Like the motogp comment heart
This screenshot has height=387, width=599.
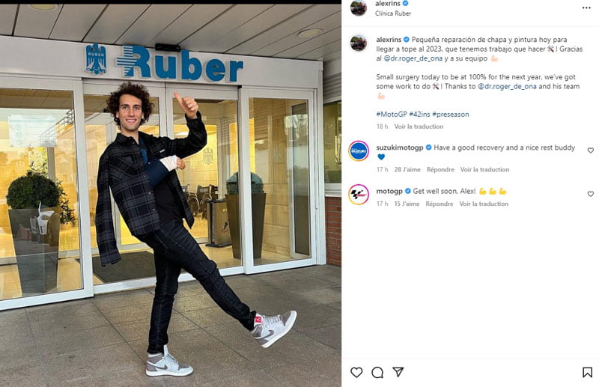pyautogui.click(x=591, y=194)
